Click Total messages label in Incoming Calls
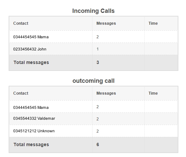186x157 pixels. [31, 62]
